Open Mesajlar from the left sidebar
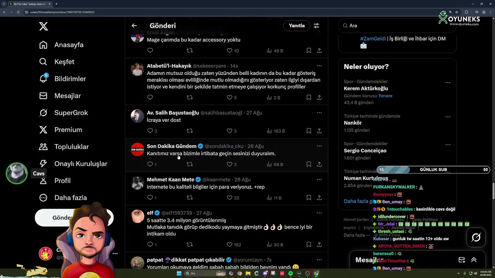Image resolution: width=495 pixels, height=278 pixels. (60, 96)
